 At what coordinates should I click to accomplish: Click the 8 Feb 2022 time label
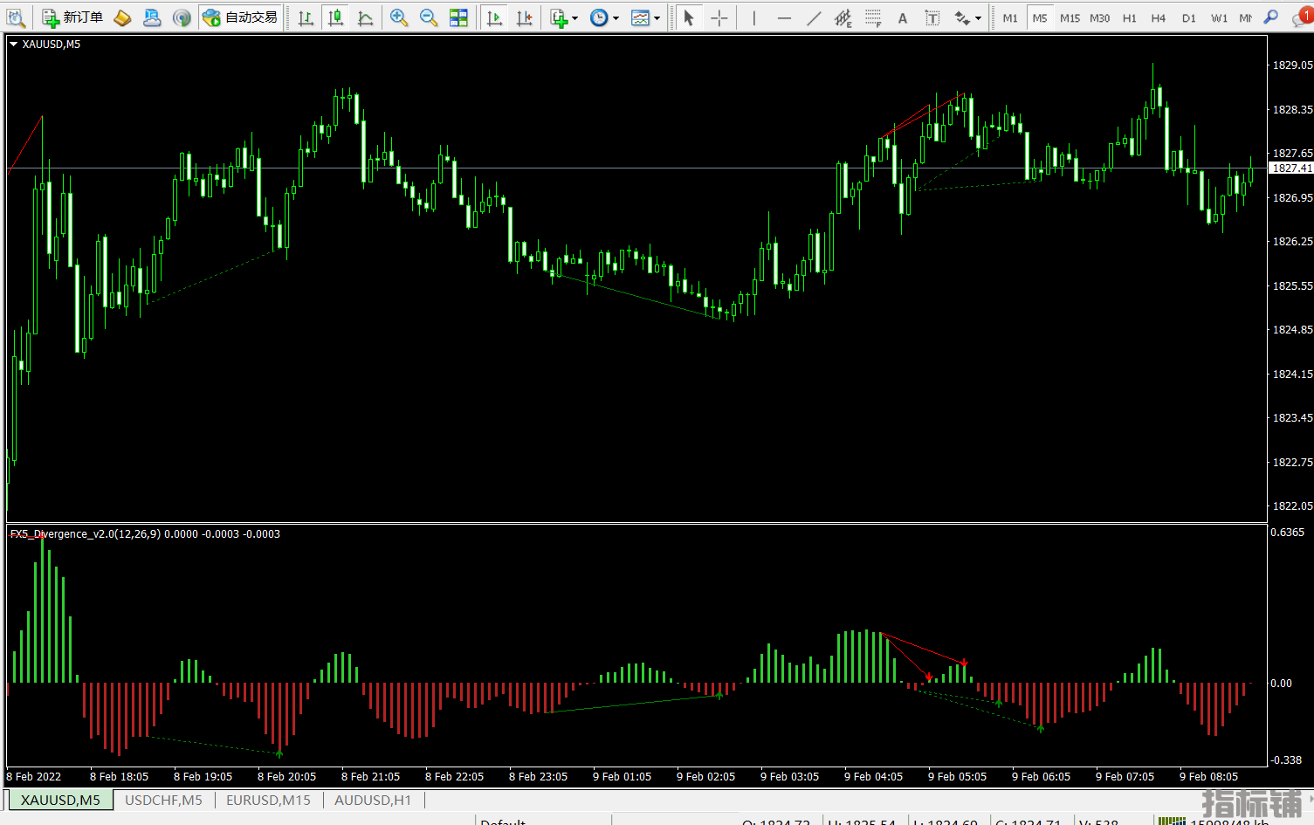pyautogui.click(x=34, y=776)
